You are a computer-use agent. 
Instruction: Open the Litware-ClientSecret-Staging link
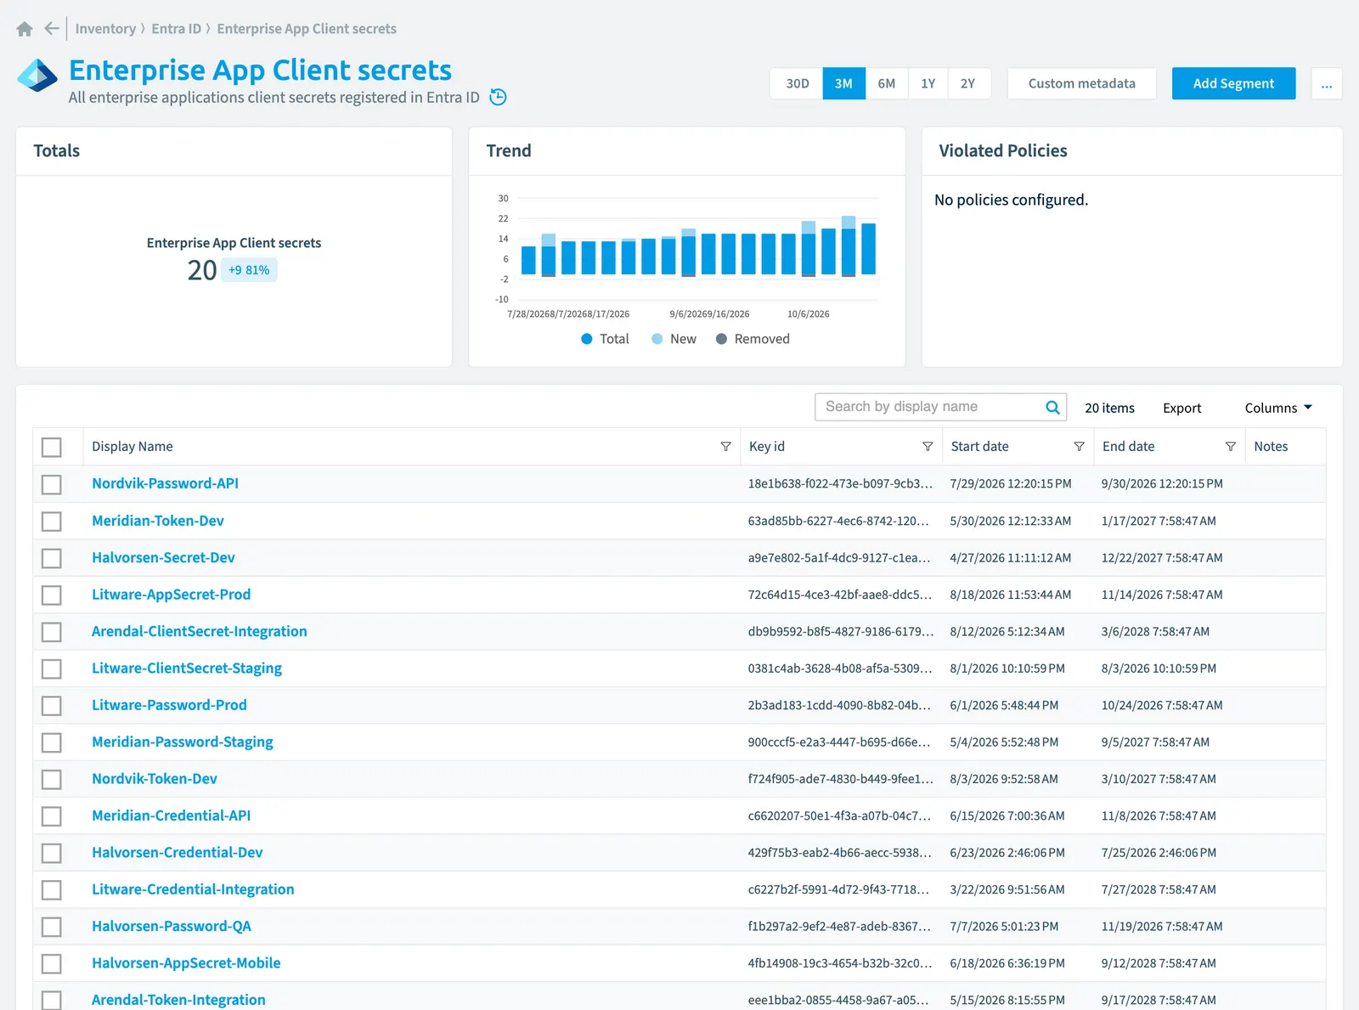click(x=187, y=669)
